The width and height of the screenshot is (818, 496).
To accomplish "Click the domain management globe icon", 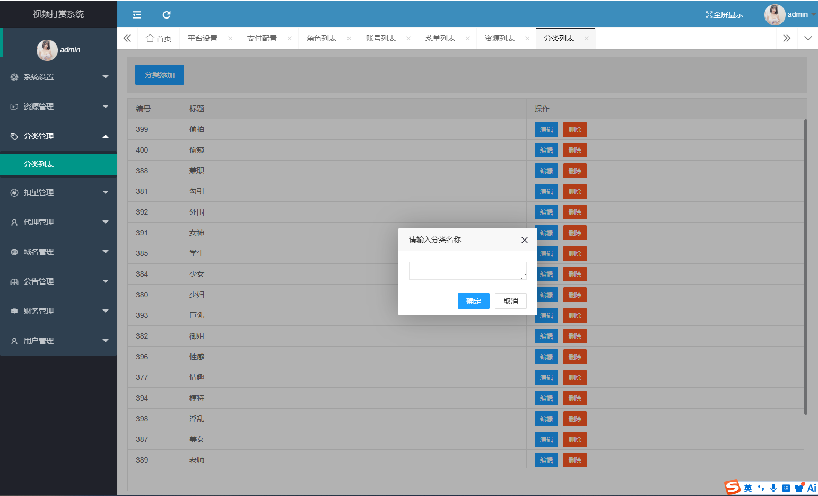I will tap(14, 252).
